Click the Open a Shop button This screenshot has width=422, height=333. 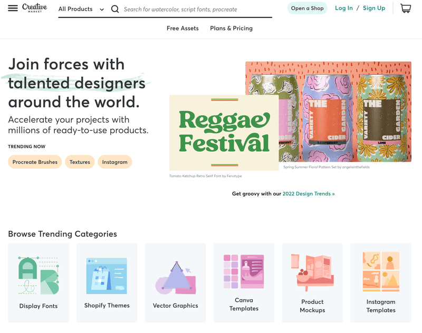click(307, 8)
